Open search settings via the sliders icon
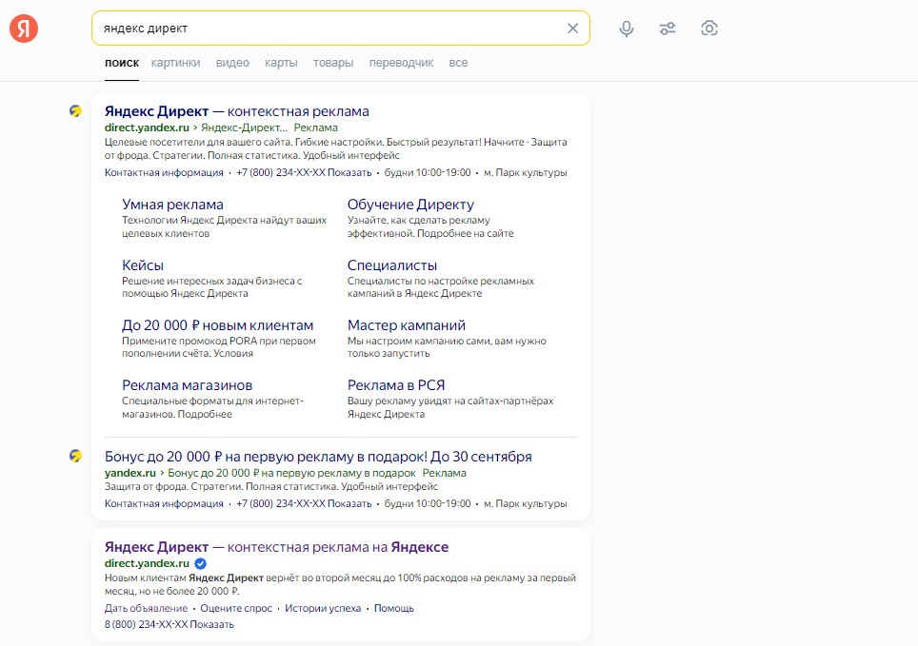Image resolution: width=918 pixels, height=646 pixels. (x=668, y=29)
